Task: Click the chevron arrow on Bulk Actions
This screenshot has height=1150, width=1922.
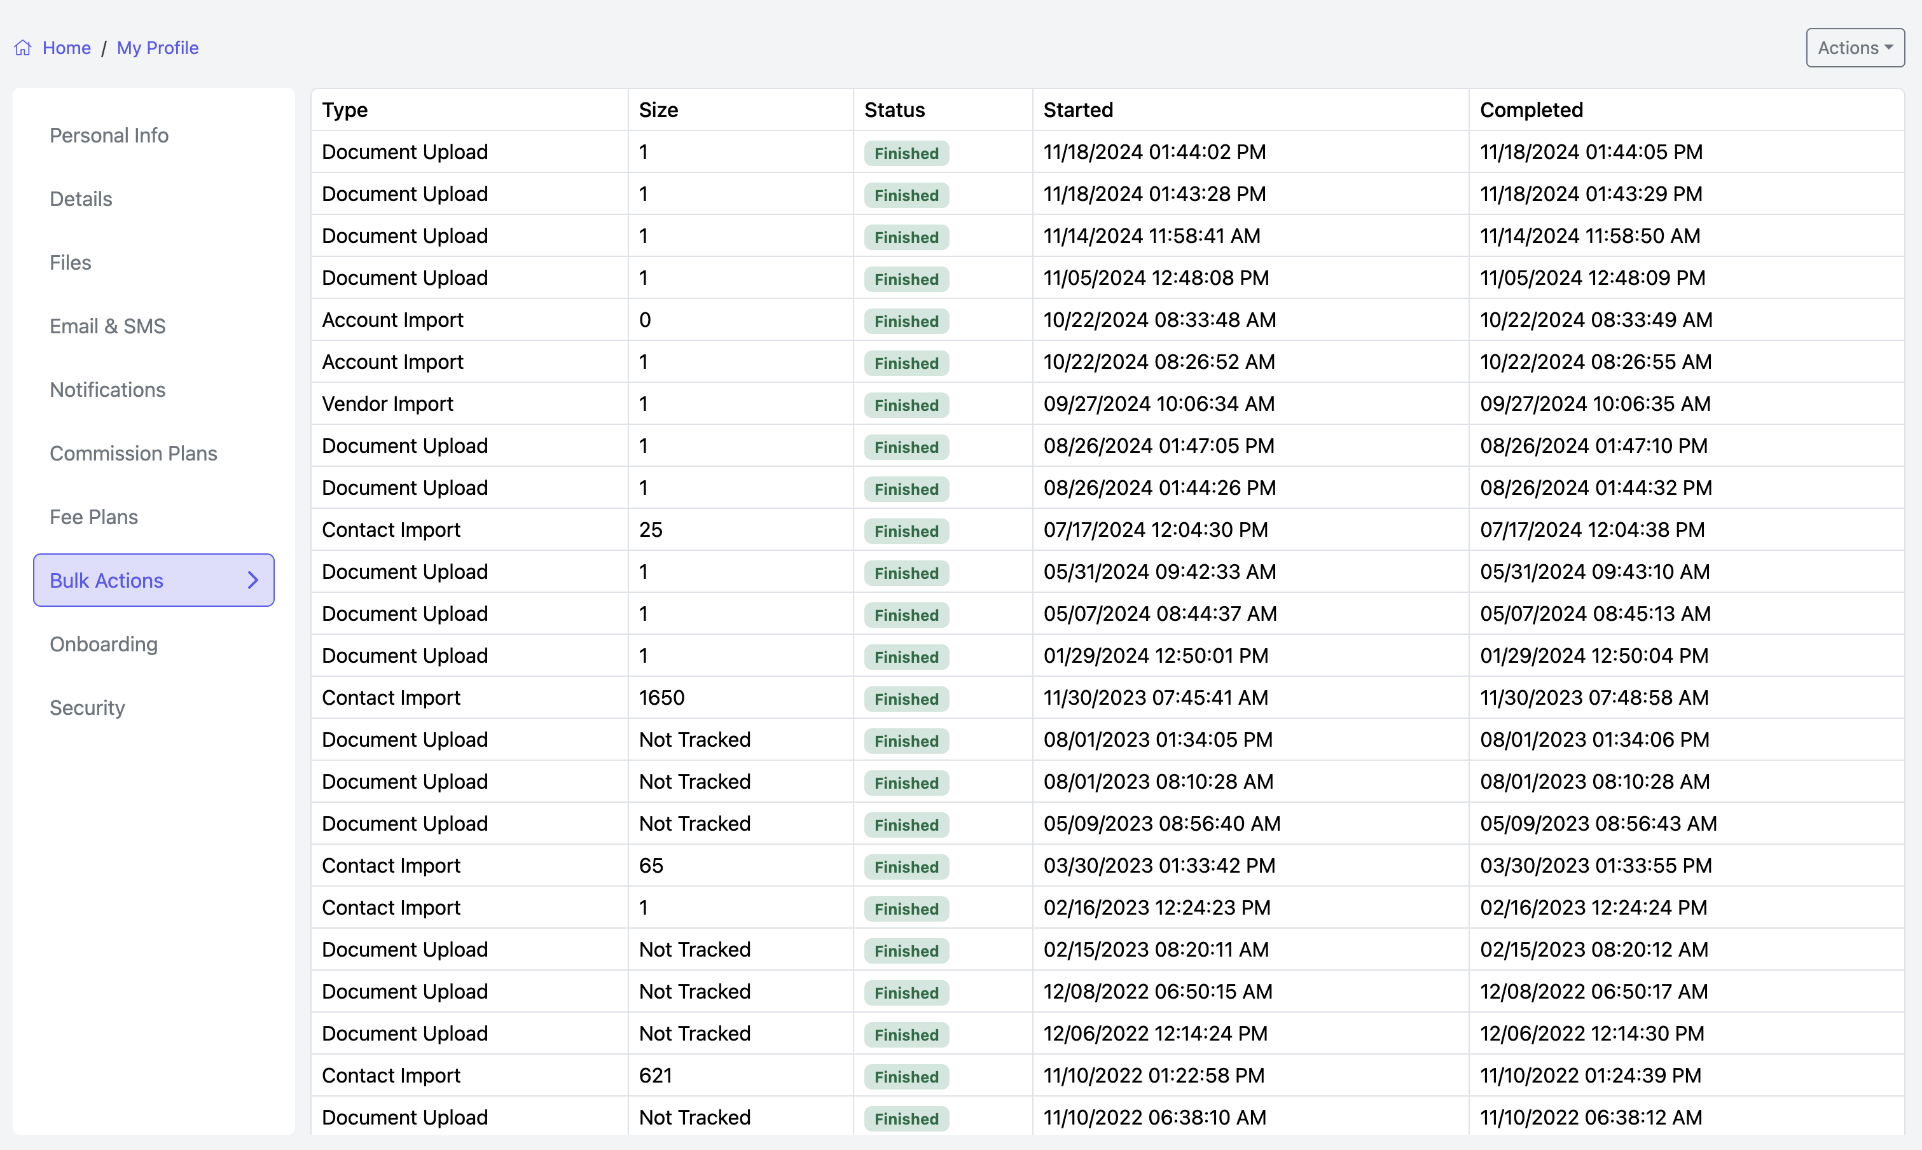Action: point(252,581)
